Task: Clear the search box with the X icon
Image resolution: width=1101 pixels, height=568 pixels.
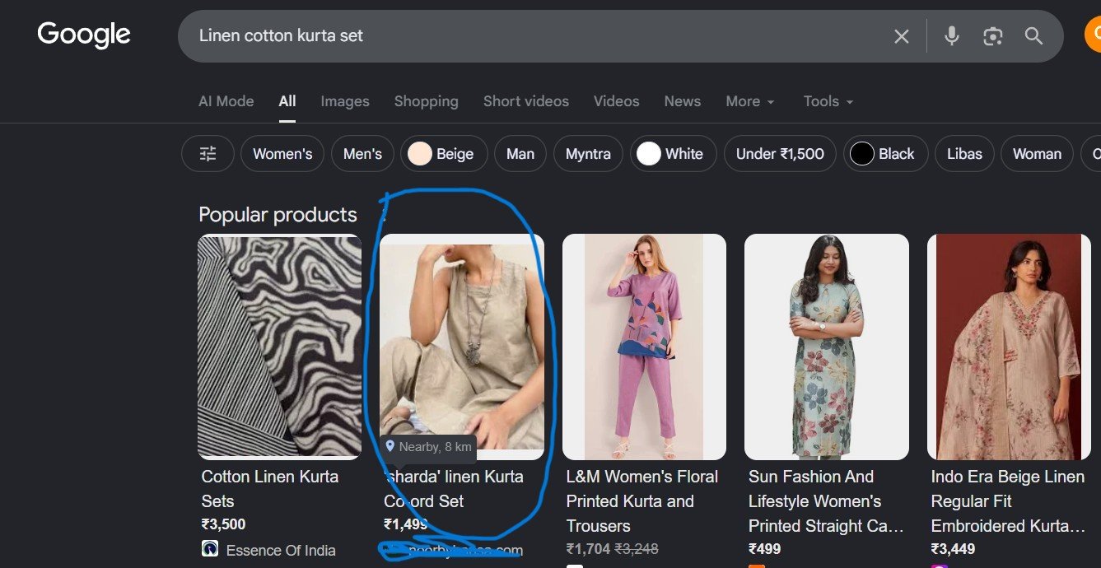Action: 902,36
